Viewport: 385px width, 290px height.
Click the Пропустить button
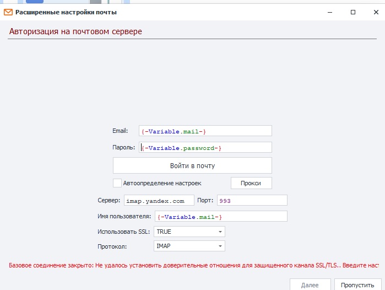click(357, 285)
